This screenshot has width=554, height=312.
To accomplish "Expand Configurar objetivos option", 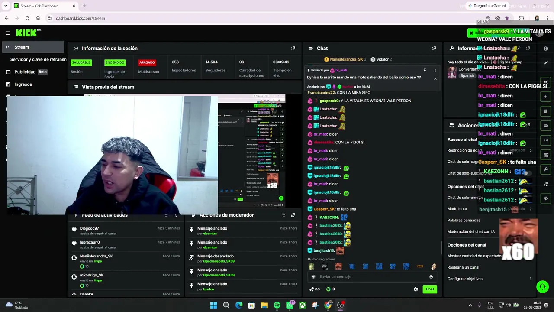I will tap(531, 279).
